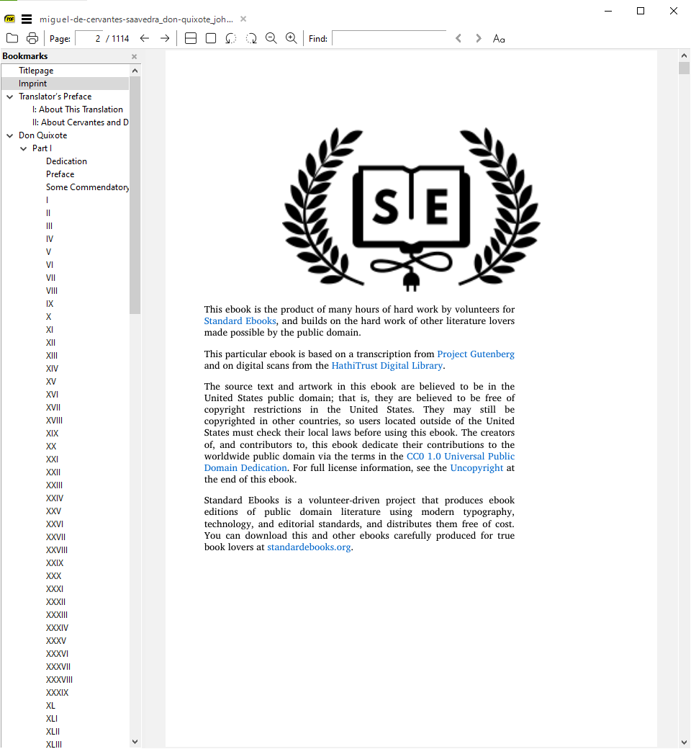
Task: Collapse the Translator's Preface bookmark
Action: click(8, 96)
